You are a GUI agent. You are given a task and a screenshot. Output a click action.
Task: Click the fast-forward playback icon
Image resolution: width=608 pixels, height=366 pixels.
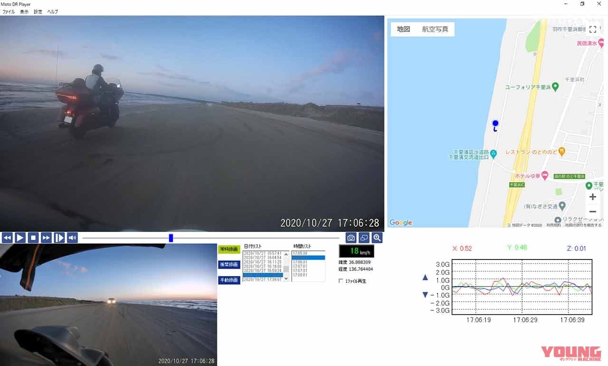[x=46, y=238]
